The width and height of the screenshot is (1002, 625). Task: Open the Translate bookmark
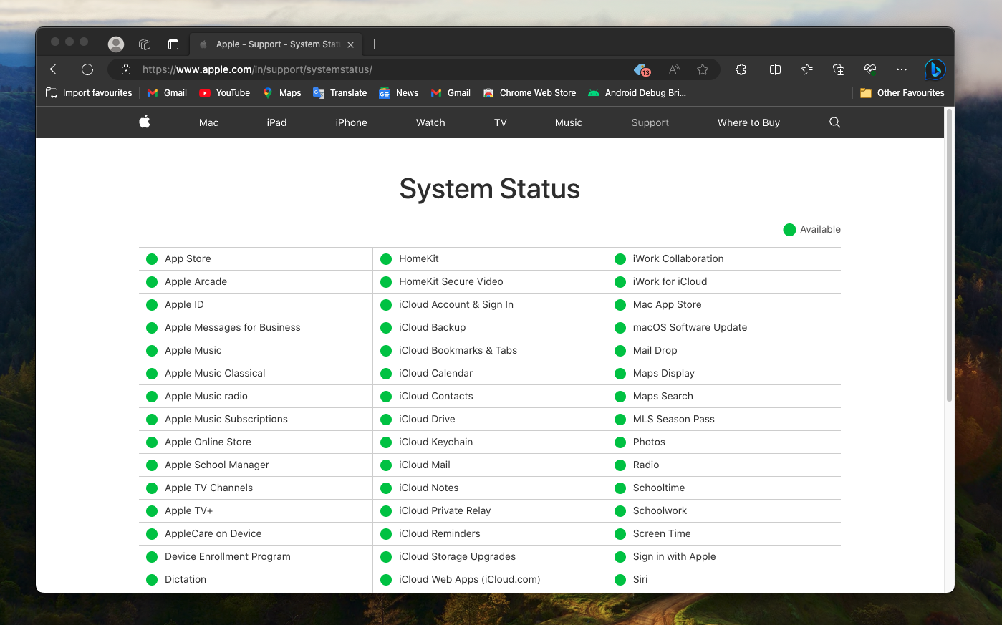[340, 93]
